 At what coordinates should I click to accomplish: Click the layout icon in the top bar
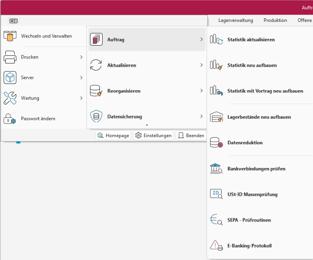[13, 21]
